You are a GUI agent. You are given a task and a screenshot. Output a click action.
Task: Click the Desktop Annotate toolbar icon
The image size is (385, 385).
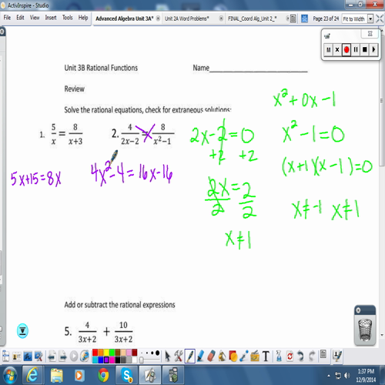(28, 357)
